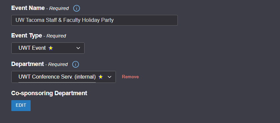Remove the selected department
The height and width of the screenshot is (123, 280).
pos(131,77)
